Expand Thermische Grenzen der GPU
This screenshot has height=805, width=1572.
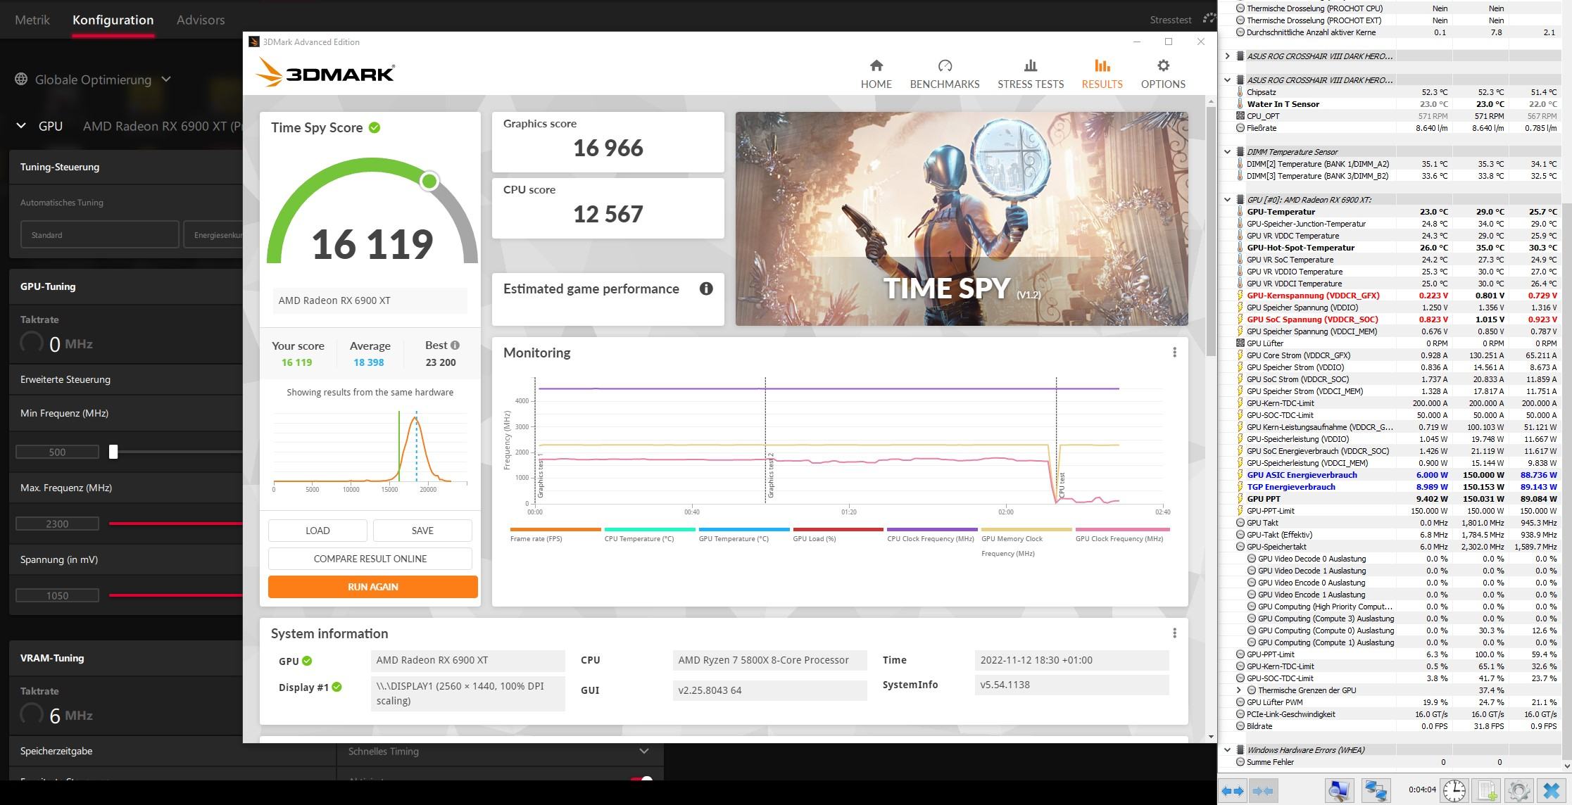pyautogui.click(x=1239, y=690)
